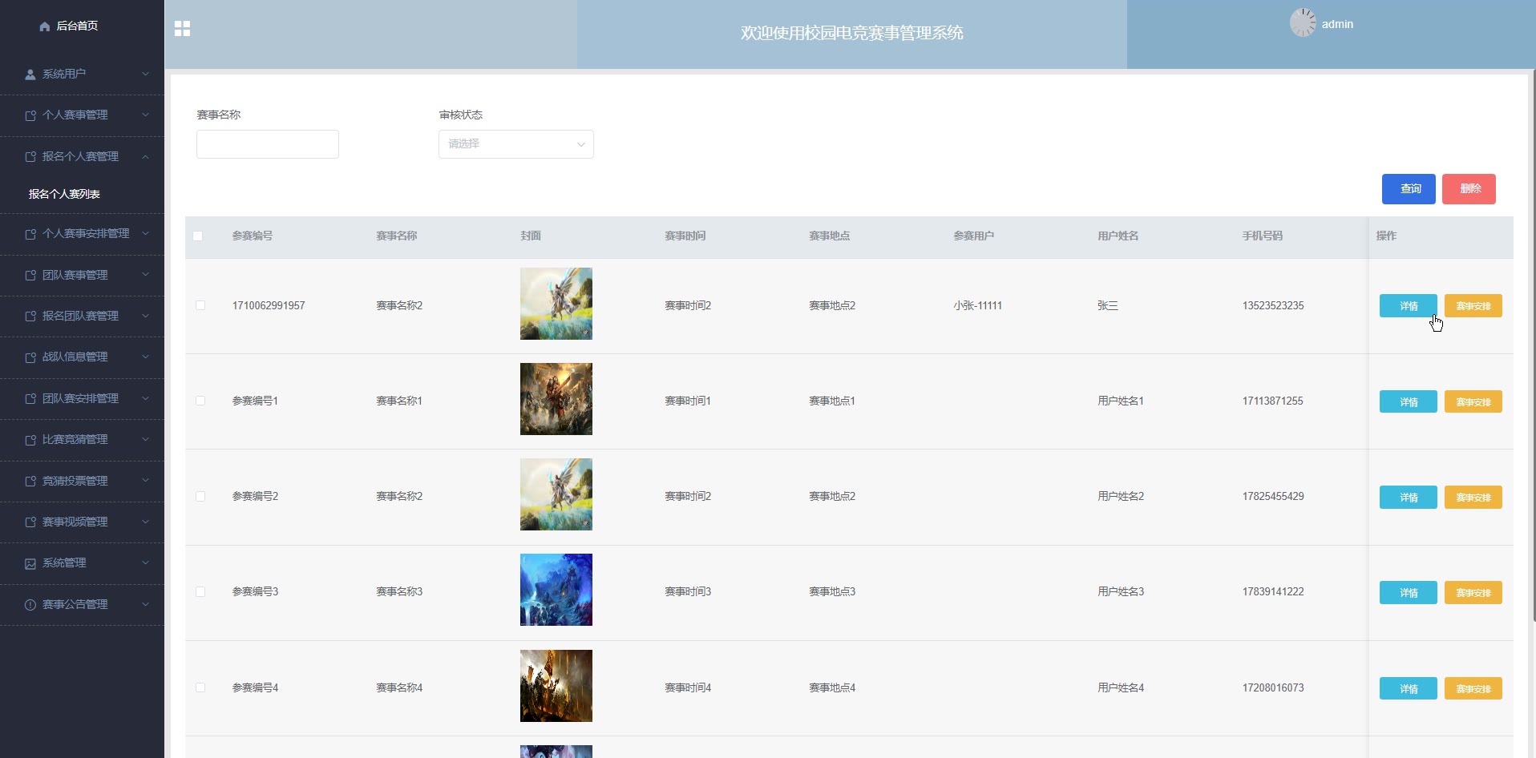Click the red 删除 button
Viewport: 1536px width, 758px height.
(1469, 189)
